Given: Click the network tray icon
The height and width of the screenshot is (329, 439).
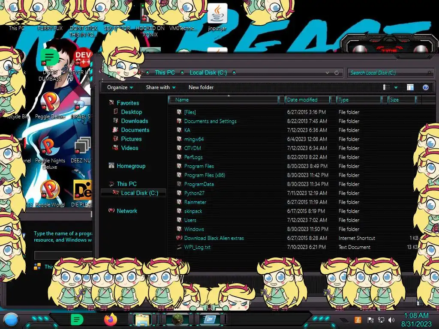Looking at the screenshot, I should pos(381,320).
